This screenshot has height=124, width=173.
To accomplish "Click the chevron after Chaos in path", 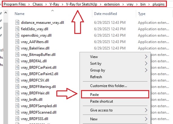I will [46, 4].
